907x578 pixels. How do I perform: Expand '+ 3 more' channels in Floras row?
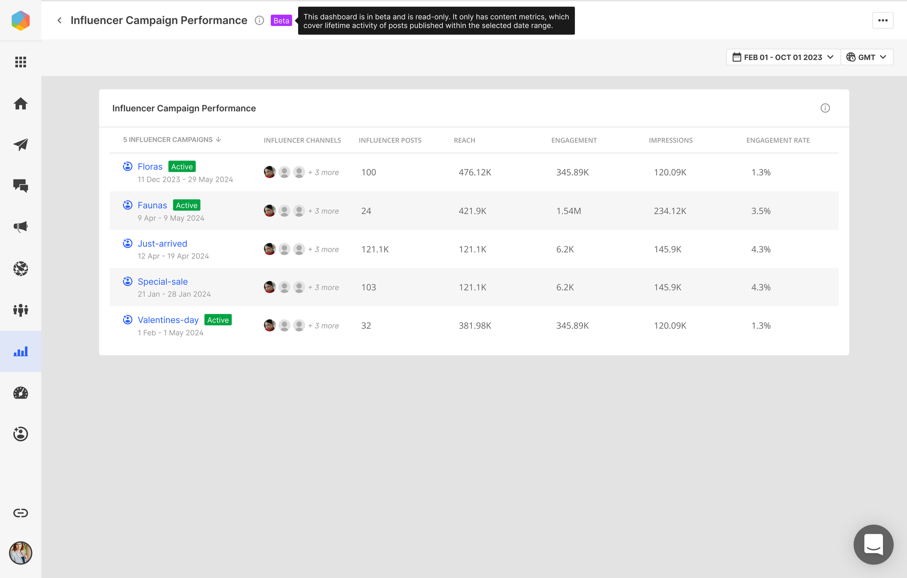point(323,172)
